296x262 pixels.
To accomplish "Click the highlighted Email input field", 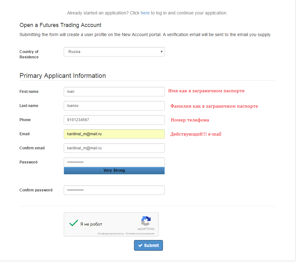I will [x=114, y=134].
